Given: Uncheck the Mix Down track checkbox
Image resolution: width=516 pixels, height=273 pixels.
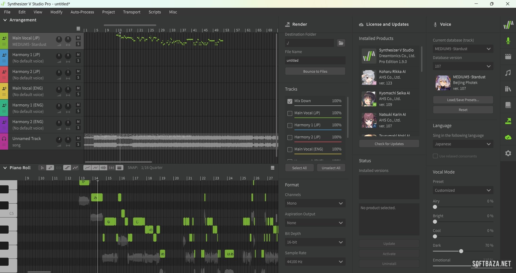Looking at the screenshot, I should [290, 101].
